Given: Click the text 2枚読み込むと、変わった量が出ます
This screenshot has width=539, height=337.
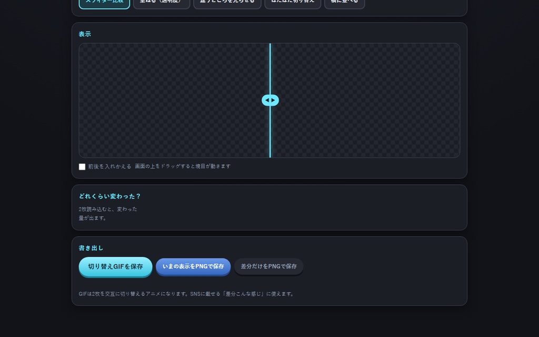Looking at the screenshot, I should click(x=108, y=214).
